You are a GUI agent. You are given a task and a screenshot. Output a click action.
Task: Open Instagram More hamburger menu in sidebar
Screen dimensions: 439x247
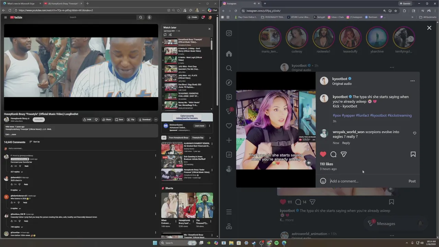click(229, 212)
